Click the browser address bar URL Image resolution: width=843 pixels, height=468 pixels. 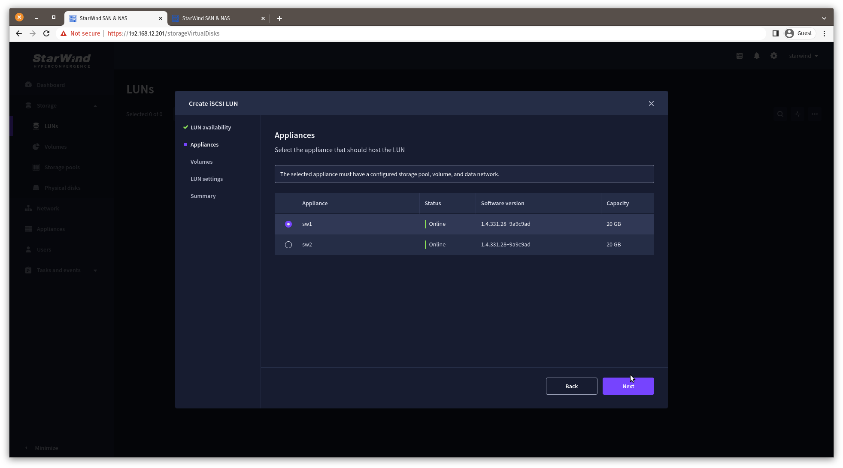click(164, 33)
